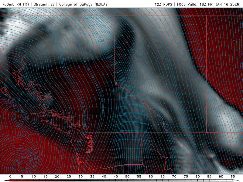Click 'College of DuPage NEXLAB' text
The width and height of the screenshot is (243, 182).
[83, 4]
